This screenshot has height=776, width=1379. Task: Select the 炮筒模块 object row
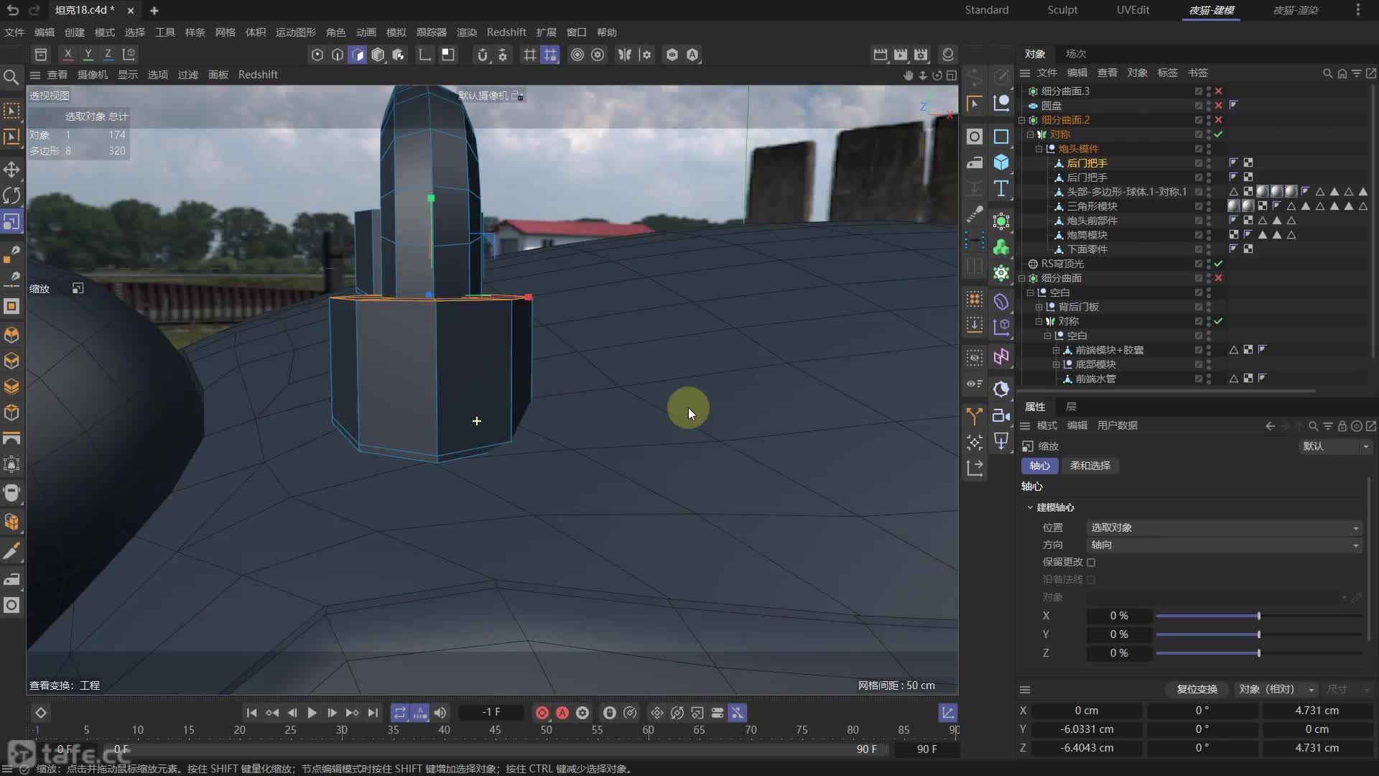[1087, 235]
